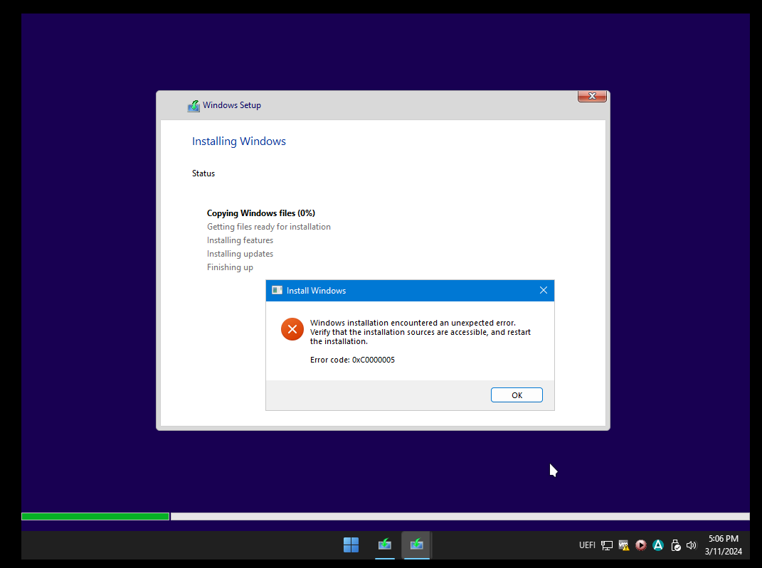Click the teal letter A tray icon

click(x=658, y=545)
